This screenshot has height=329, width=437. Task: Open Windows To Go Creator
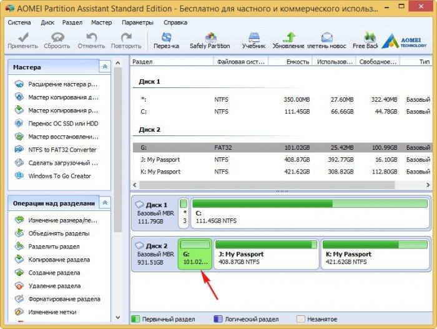(x=60, y=176)
